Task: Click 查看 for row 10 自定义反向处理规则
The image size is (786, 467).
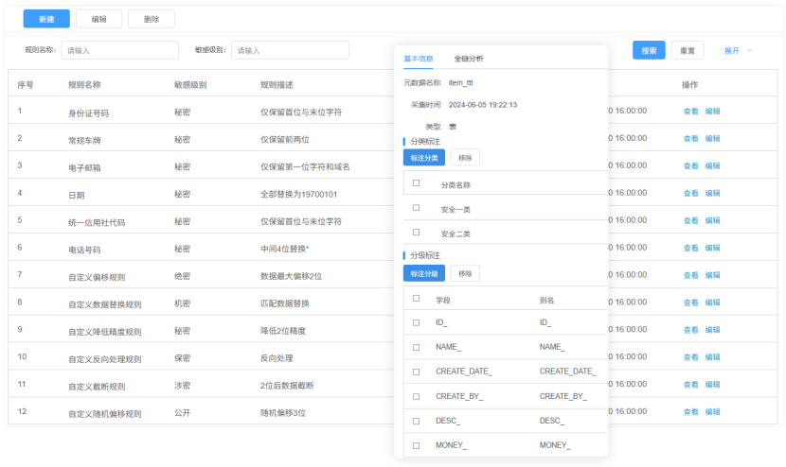Action: [x=690, y=357]
